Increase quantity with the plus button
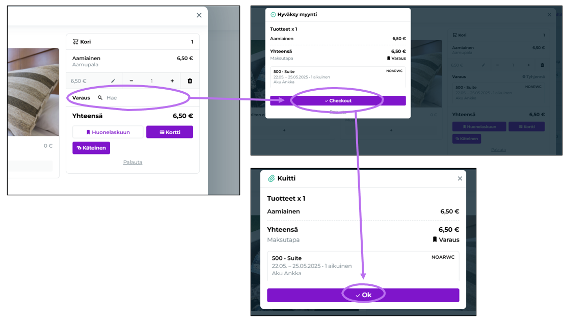Screen dimensions: 567x320 (x=172, y=81)
